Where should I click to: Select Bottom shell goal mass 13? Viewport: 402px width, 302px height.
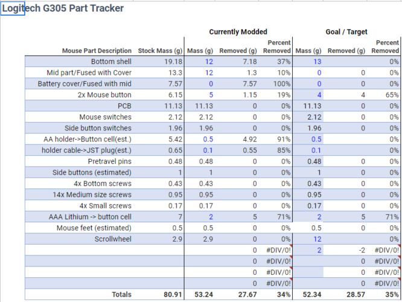click(317, 62)
